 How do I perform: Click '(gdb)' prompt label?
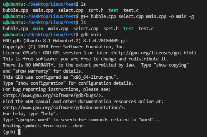point(9,132)
